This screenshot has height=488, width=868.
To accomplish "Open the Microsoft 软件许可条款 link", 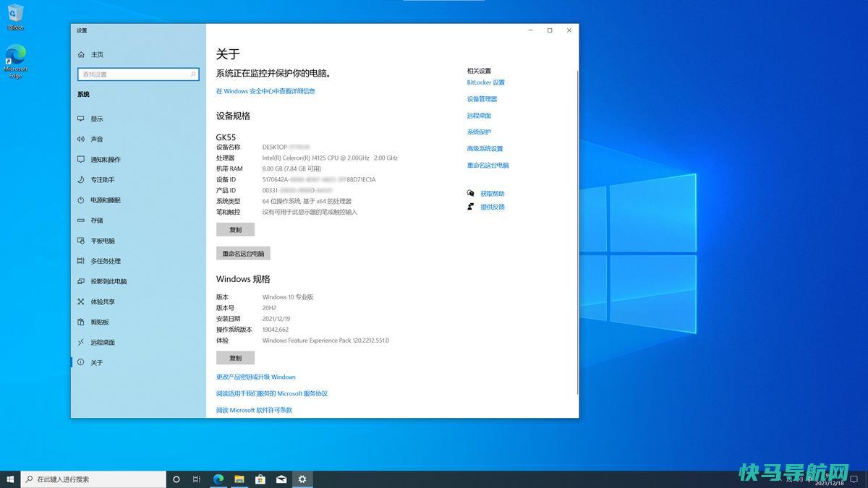I will click(x=254, y=410).
